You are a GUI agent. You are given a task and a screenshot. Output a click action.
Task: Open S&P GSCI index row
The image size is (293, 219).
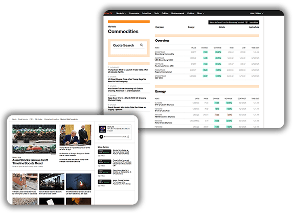207,77
